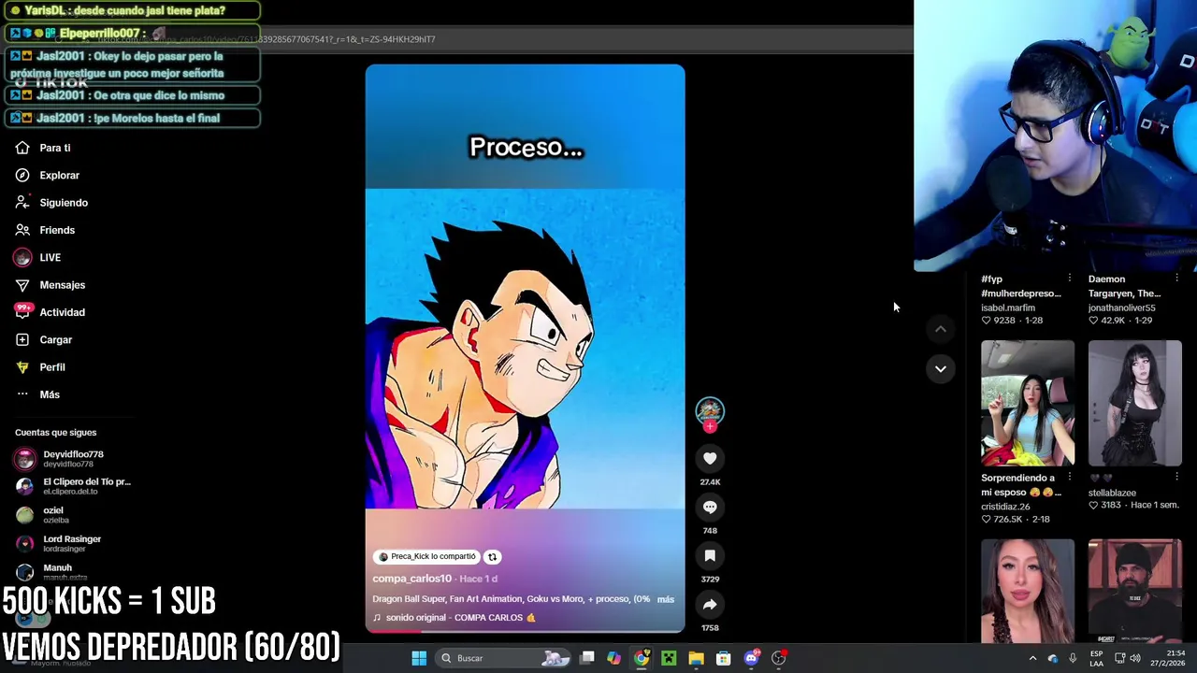The width and height of the screenshot is (1197, 673).
Task: Open Windows Start menu
Action: click(x=419, y=658)
